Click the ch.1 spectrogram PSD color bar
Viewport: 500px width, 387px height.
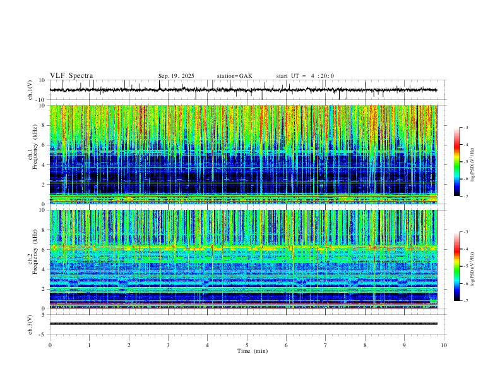click(457, 162)
